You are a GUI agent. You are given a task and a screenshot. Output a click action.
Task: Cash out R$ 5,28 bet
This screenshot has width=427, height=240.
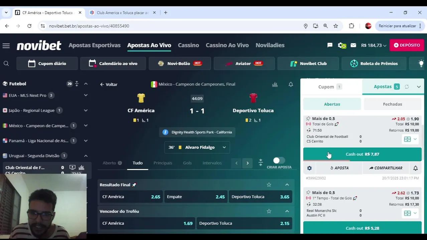(x=362, y=228)
